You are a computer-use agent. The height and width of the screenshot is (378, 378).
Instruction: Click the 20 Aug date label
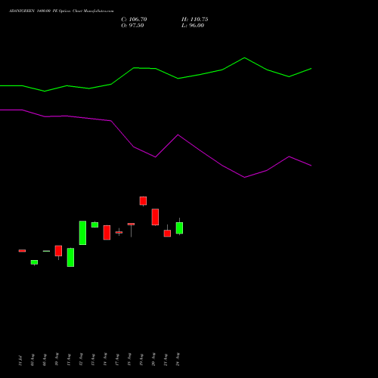(x=153, y=359)
